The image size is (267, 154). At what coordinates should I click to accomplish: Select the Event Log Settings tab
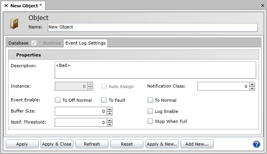[85, 43]
